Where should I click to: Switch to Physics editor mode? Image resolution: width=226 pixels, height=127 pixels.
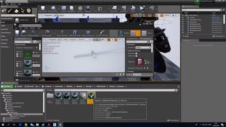(x=147, y=33)
